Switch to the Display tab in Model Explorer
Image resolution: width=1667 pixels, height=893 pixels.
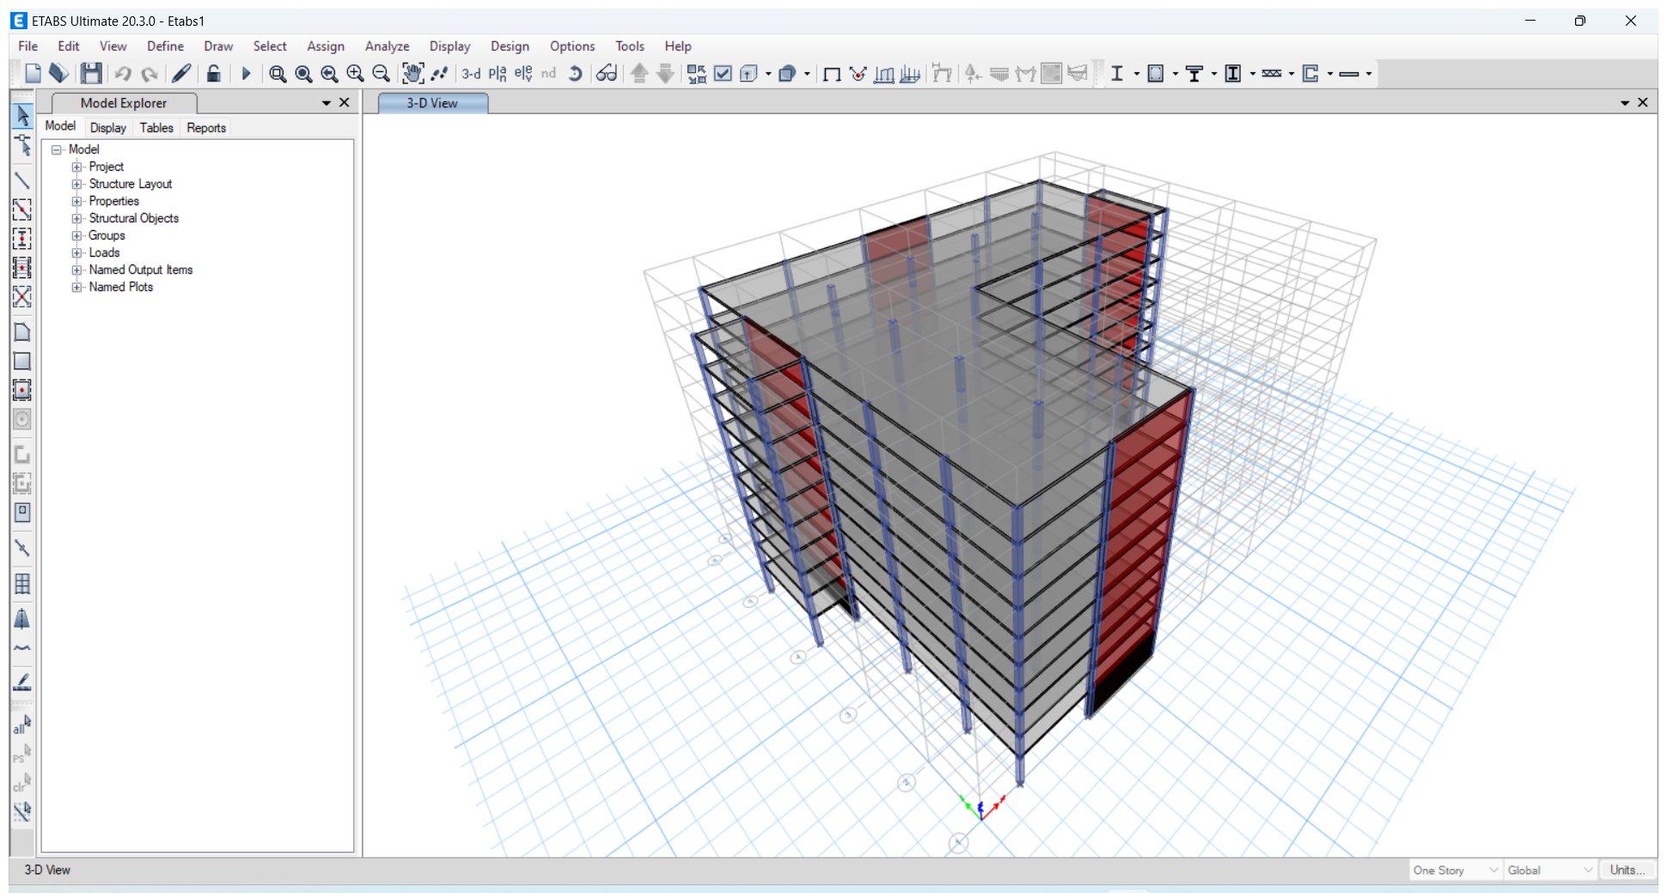tap(108, 128)
